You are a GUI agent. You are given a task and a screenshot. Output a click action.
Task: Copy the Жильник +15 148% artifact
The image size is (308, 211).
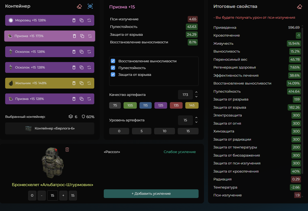coord(82,83)
